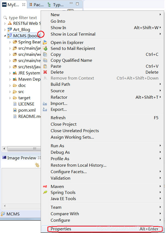The image size is (166, 233).
Task: Click the Image Preview eye icon
Action: pyautogui.click(x=4, y=158)
